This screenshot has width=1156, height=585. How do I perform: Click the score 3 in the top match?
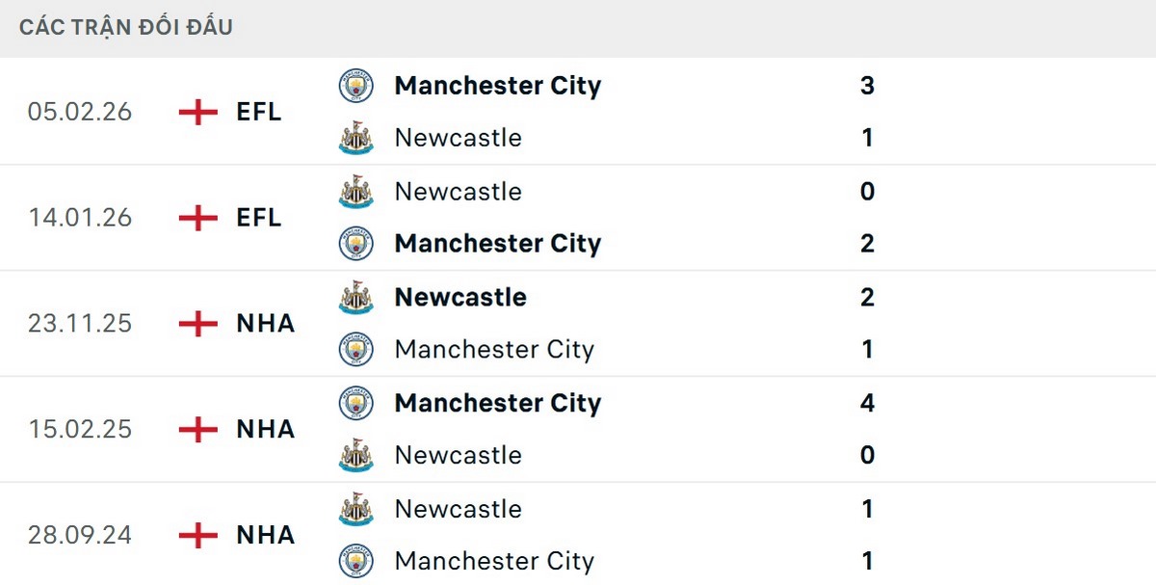(x=867, y=85)
